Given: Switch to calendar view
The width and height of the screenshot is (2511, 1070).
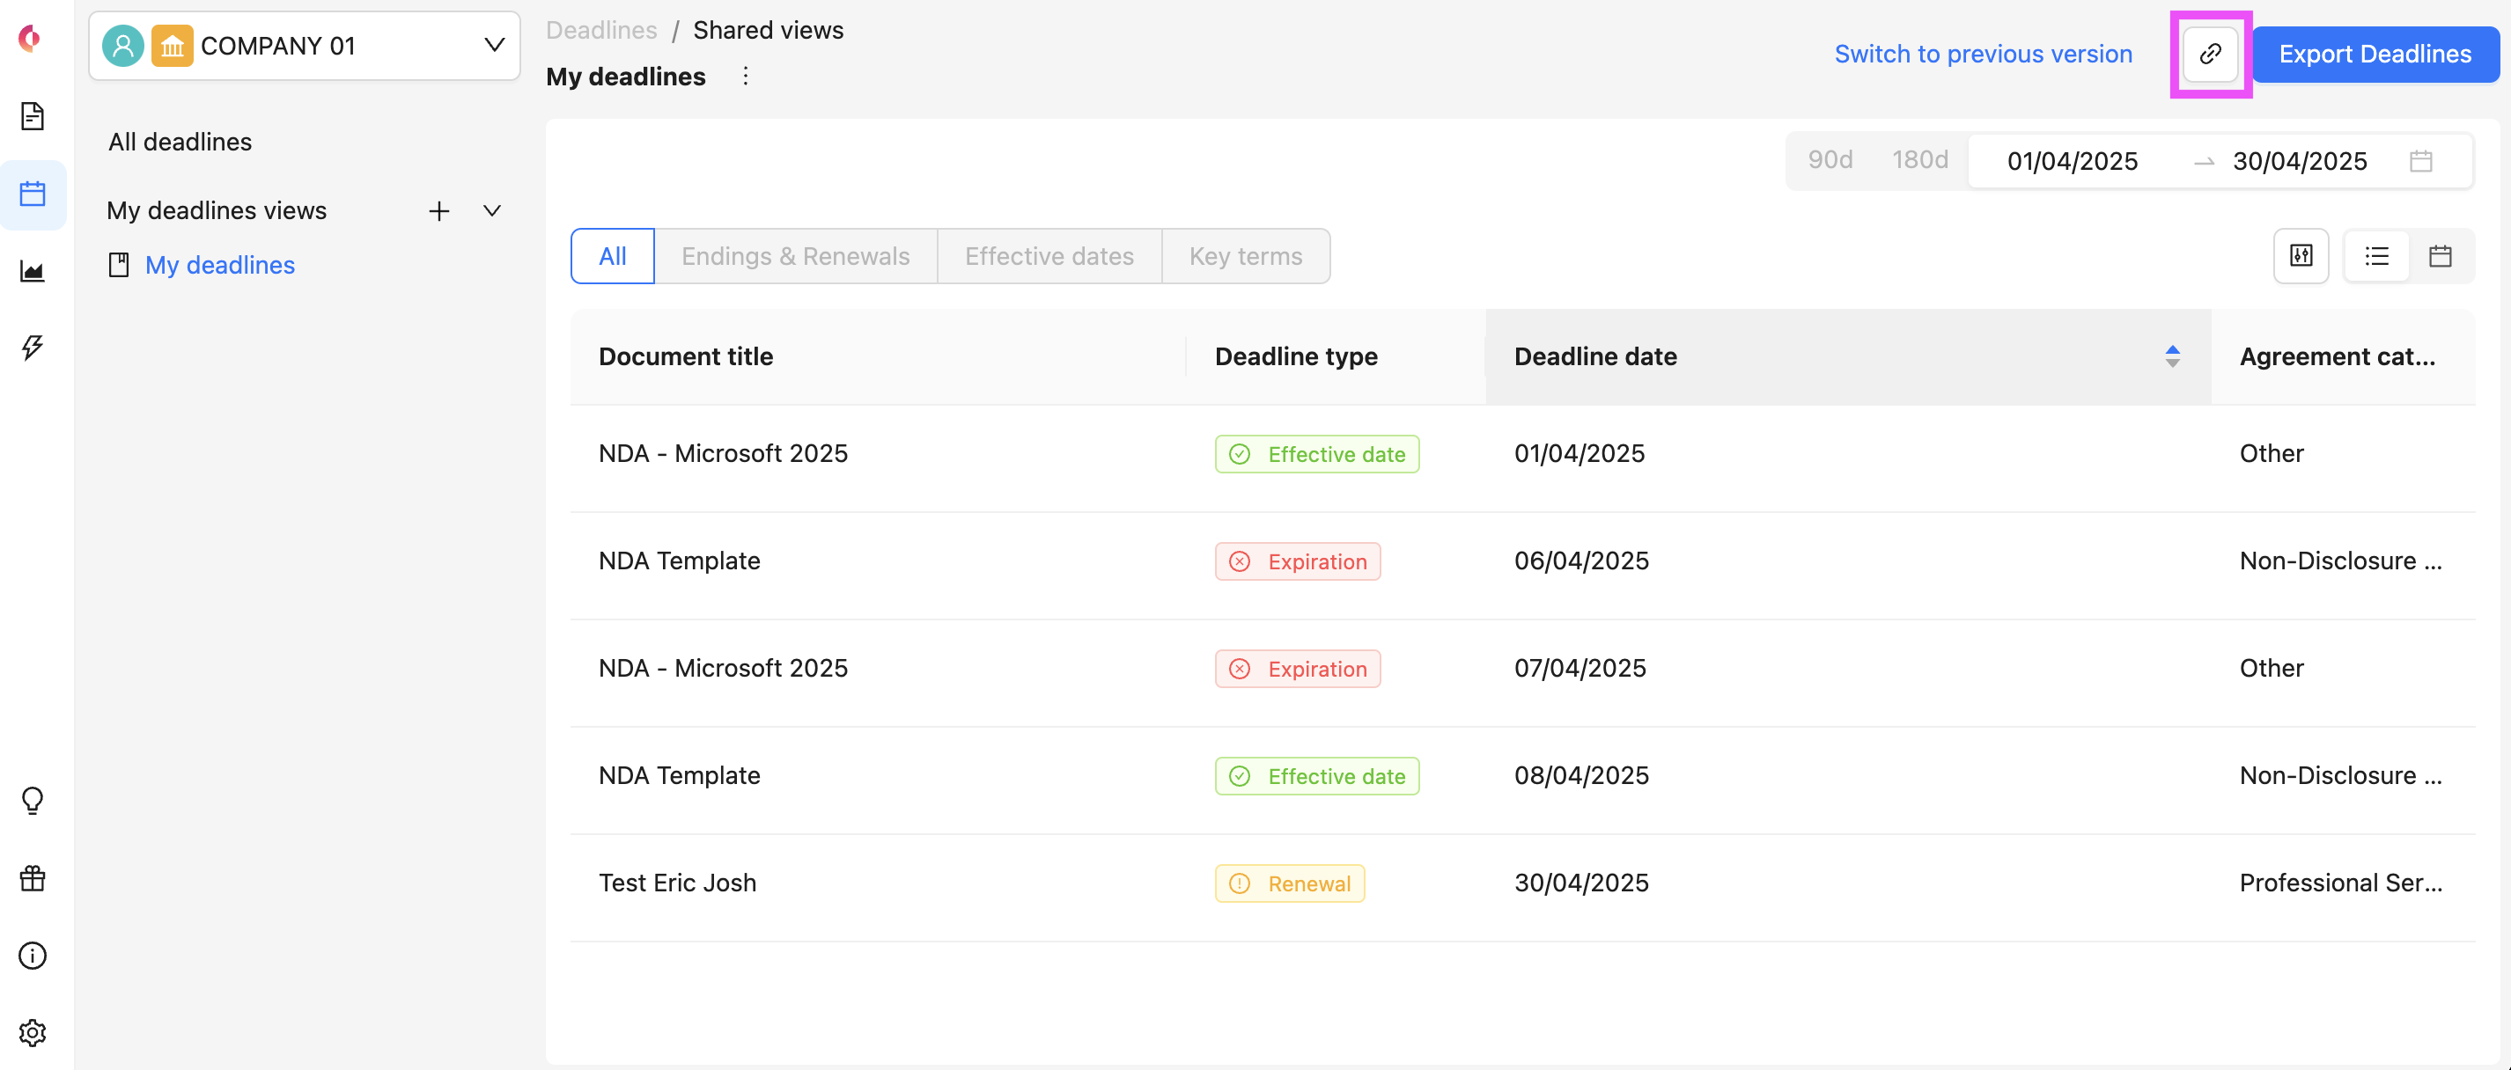Looking at the screenshot, I should click(x=2440, y=256).
